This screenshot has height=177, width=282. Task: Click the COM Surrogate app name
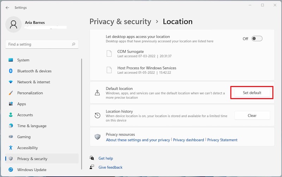click(x=130, y=51)
